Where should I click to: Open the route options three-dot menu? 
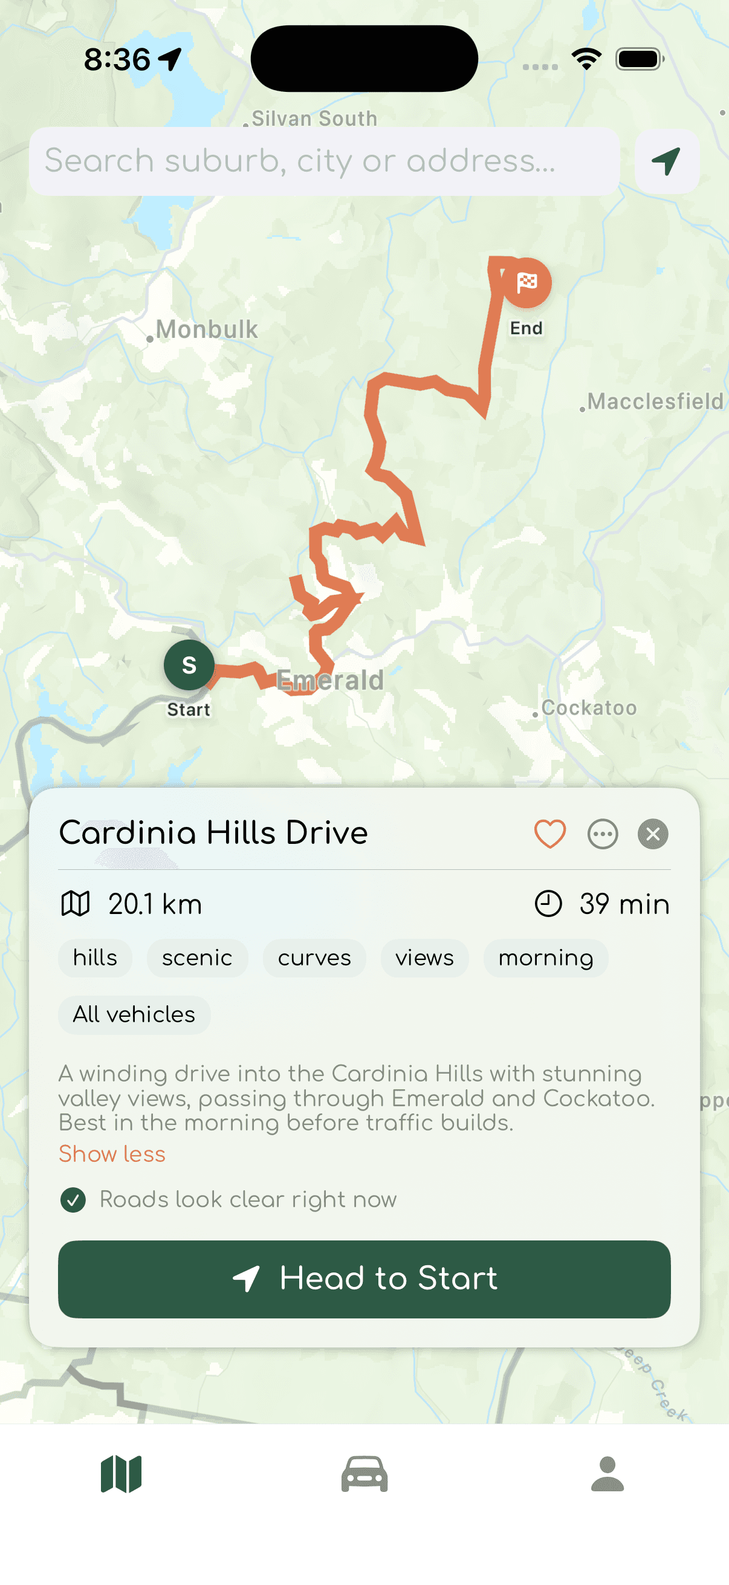[x=601, y=834]
